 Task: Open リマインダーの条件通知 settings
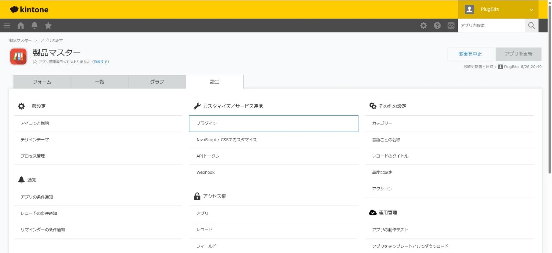98,230
